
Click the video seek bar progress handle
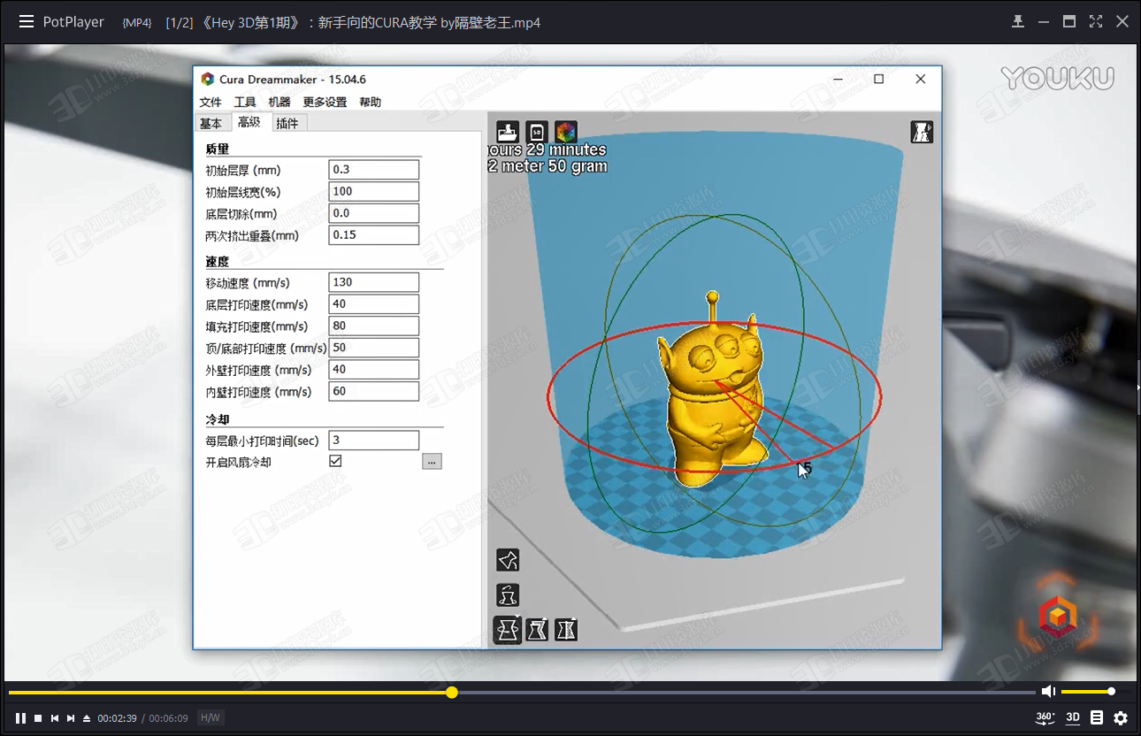(452, 692)
